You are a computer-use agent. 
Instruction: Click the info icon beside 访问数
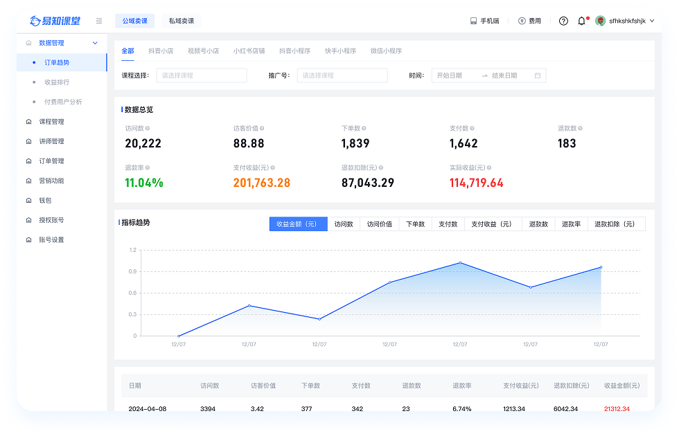[x=148, y=129]
